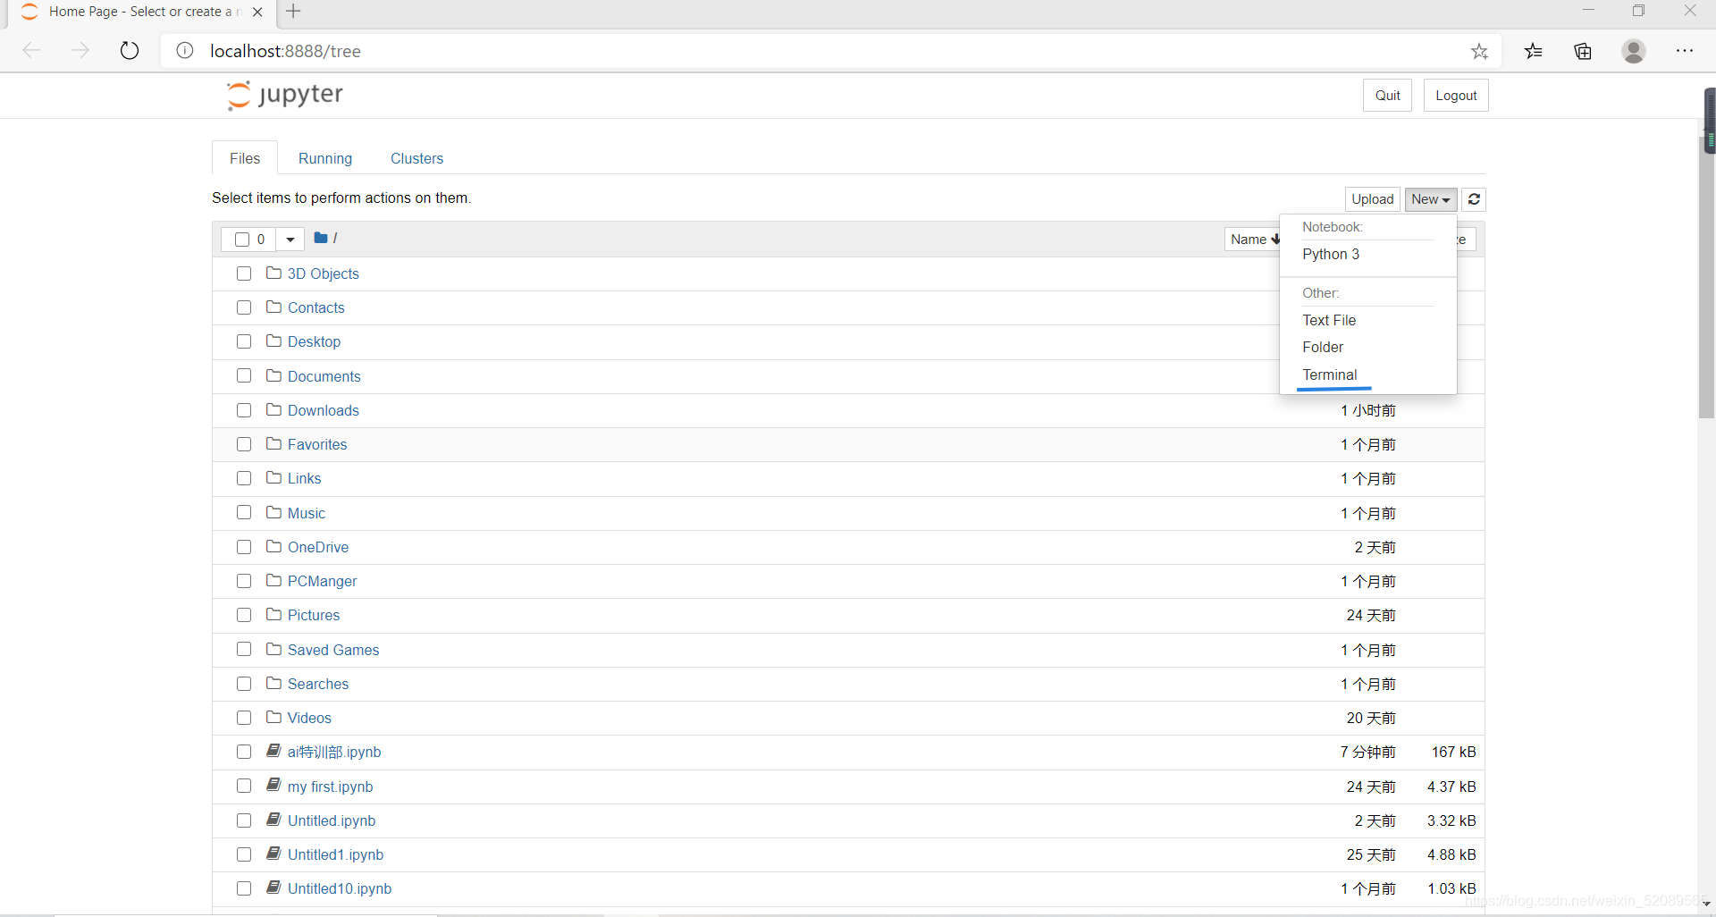Click the Jupyter logo
Screen dimensions: 1716x917
(285, 95)
